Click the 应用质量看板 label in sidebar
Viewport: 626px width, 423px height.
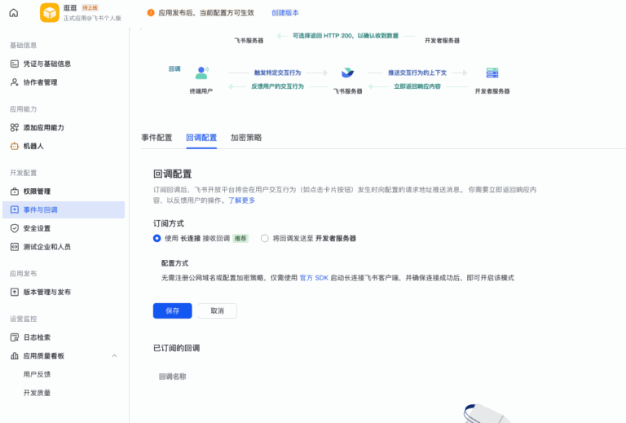point(44,356)
